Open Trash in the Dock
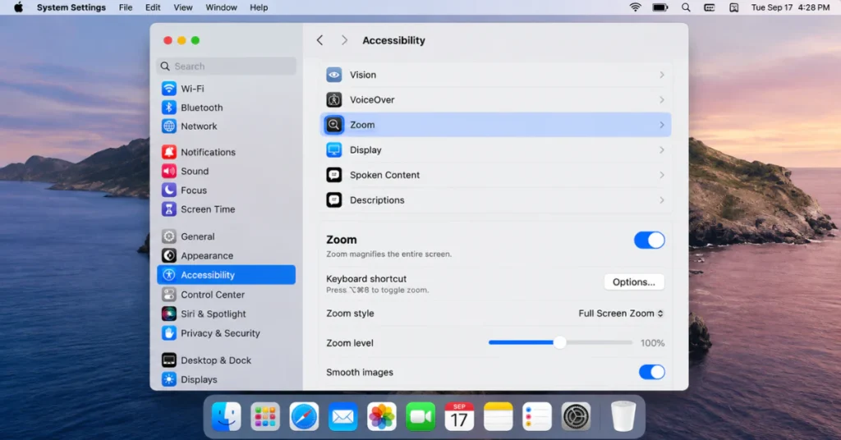 [x=623, y=416]
